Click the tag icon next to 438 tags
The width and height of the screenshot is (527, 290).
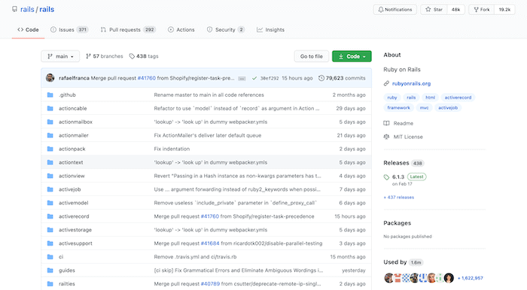[x=132, y=56]
